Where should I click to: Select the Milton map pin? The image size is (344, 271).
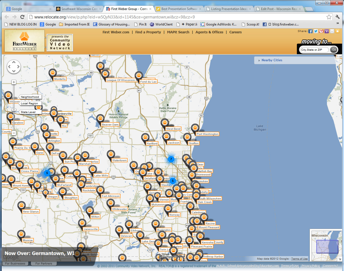tap(90, 211)
